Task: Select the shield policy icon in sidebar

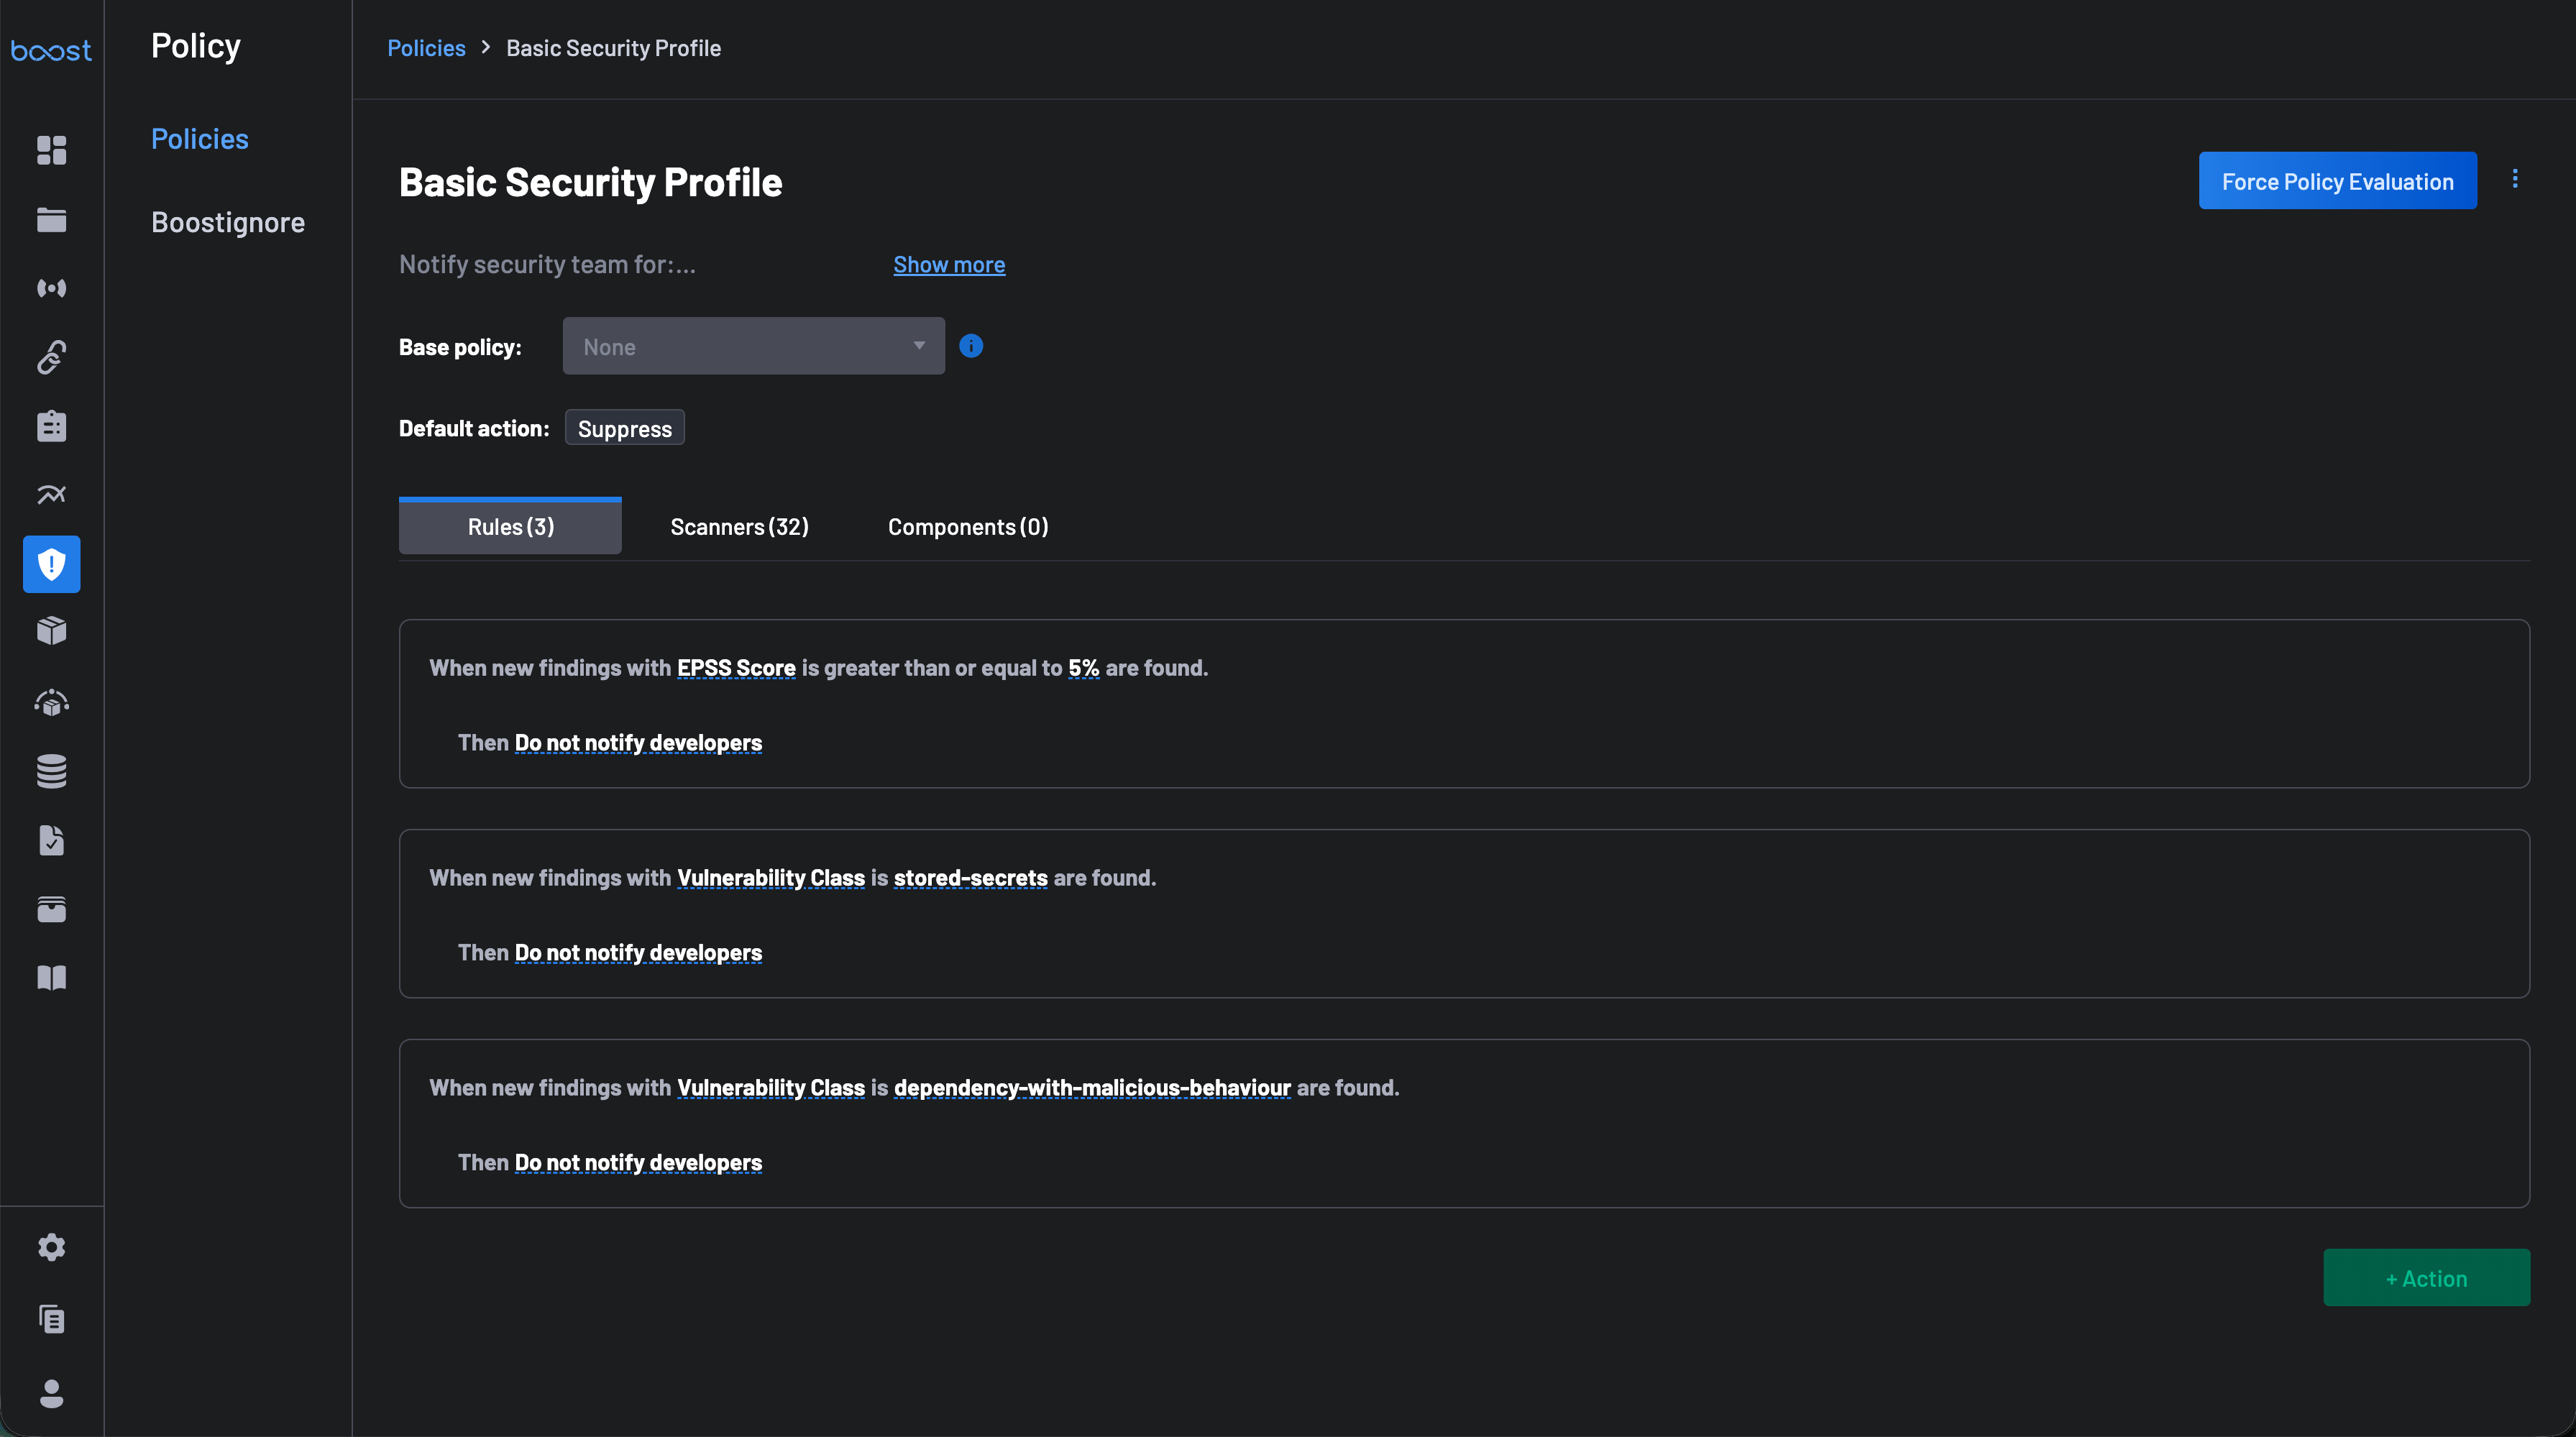Action: point(51,564)
